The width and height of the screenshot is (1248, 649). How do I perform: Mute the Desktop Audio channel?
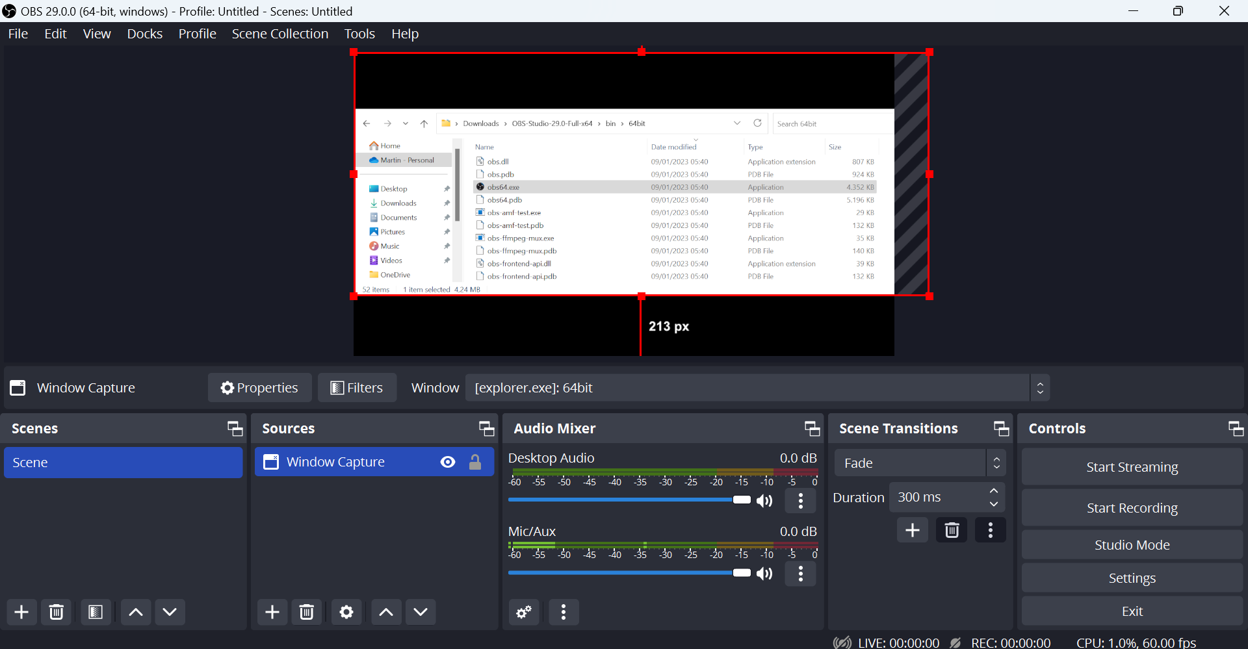point(765,500)
